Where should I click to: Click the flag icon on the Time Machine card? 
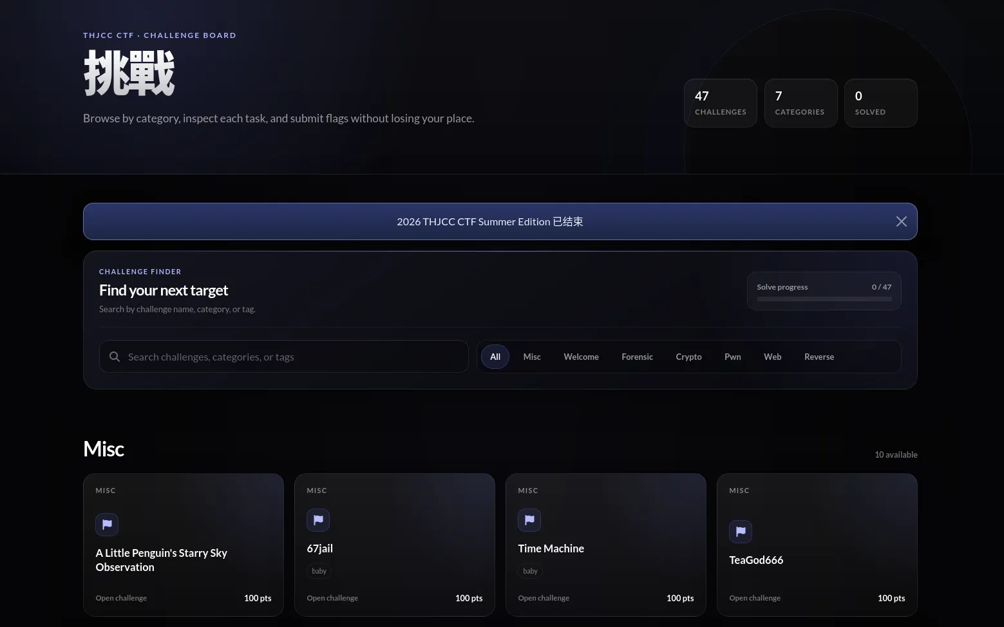pos(529,520)
